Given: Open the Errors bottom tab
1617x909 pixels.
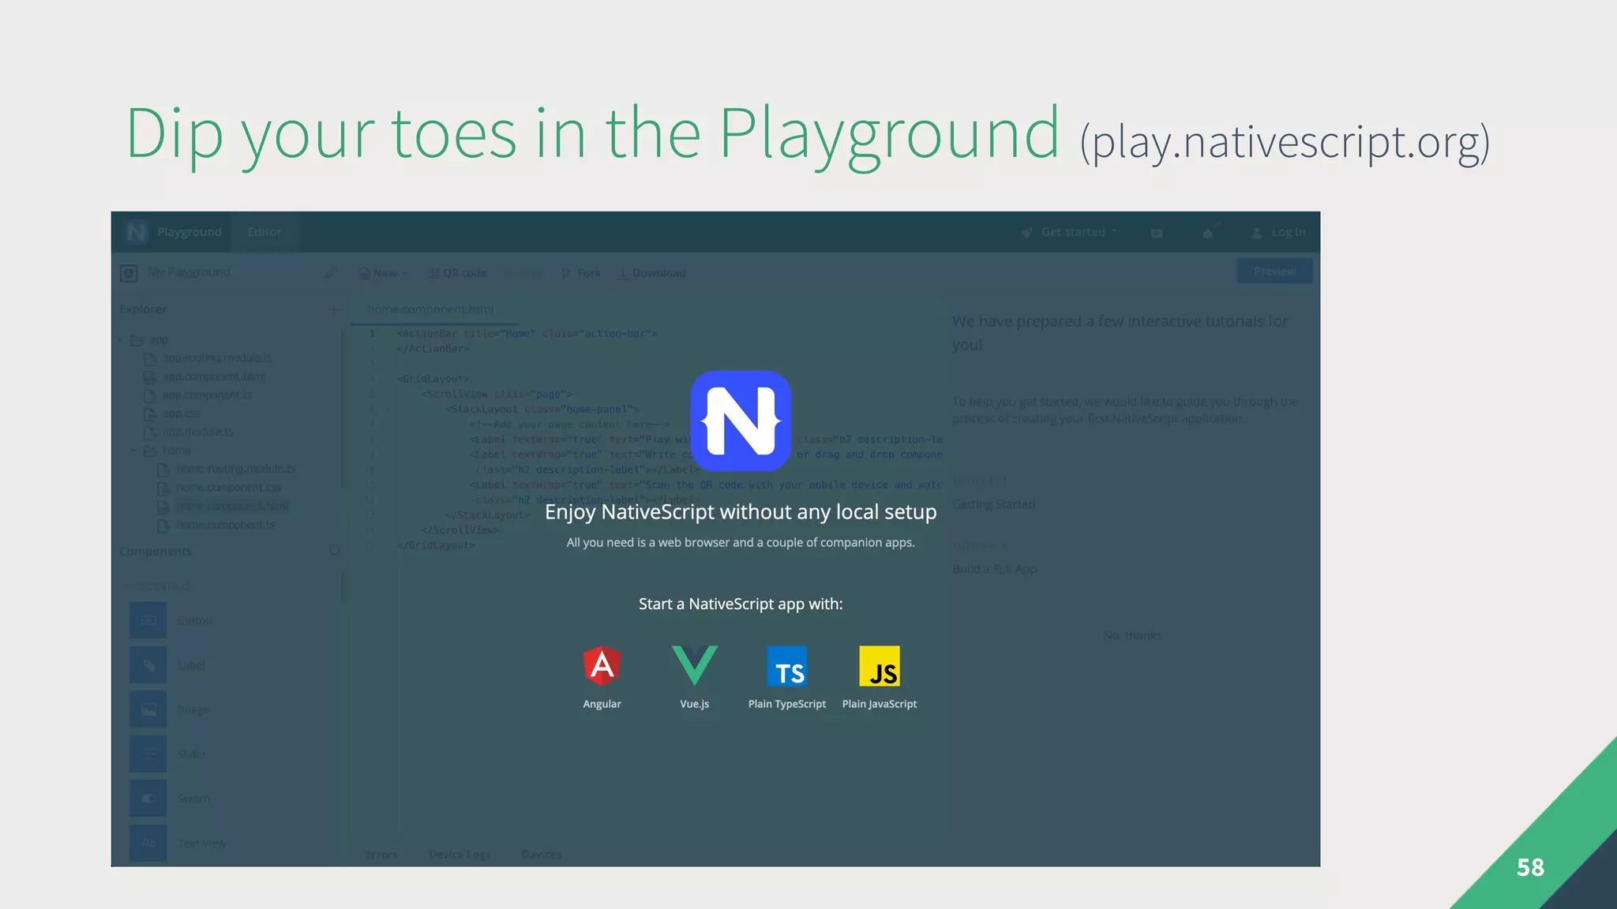Looking at the screenshot, I should point(382,855).
